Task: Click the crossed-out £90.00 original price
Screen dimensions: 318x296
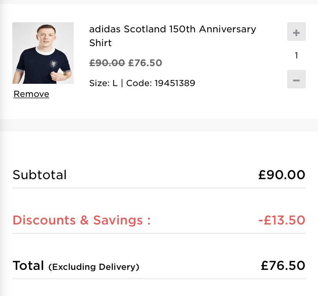Action: [107, 63]
